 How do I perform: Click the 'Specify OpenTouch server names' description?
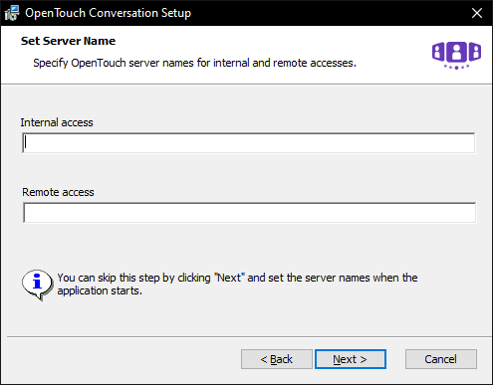coord(194,63)
